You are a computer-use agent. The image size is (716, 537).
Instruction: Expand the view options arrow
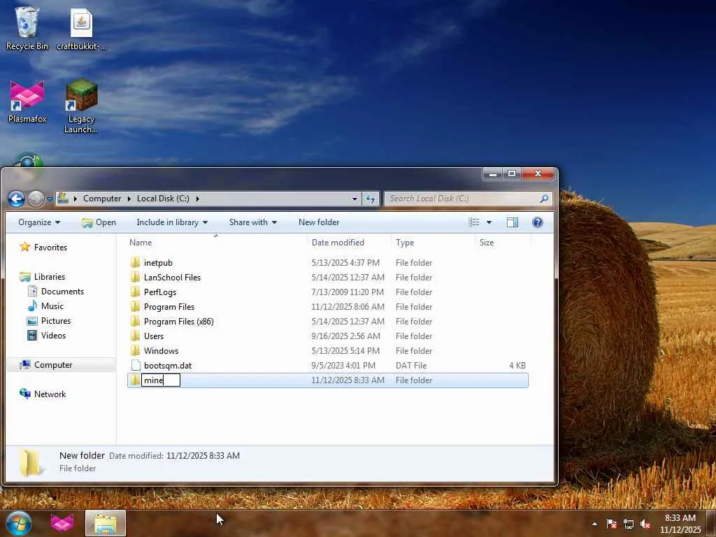click(489, 222)
